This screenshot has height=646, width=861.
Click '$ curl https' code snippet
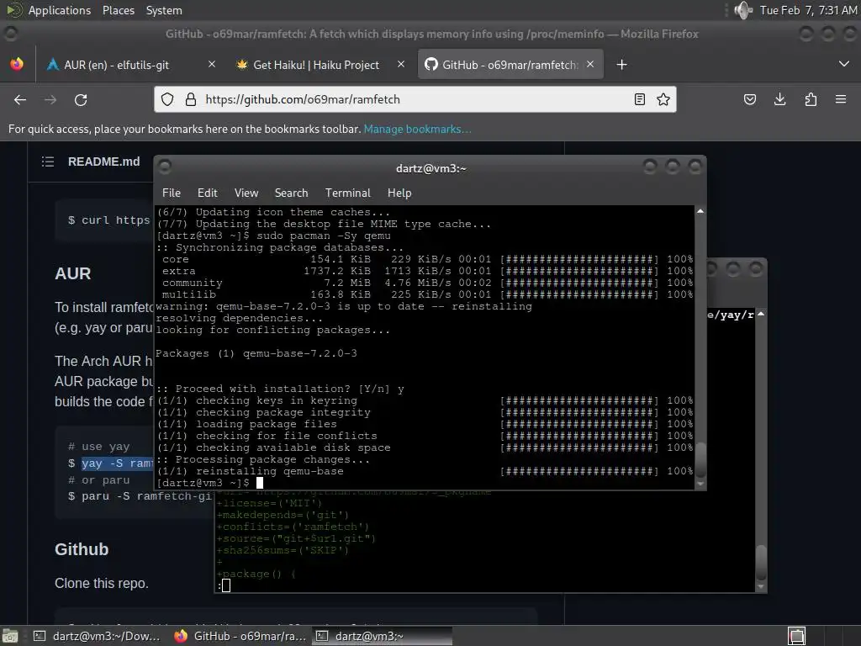tap(108, 220)
